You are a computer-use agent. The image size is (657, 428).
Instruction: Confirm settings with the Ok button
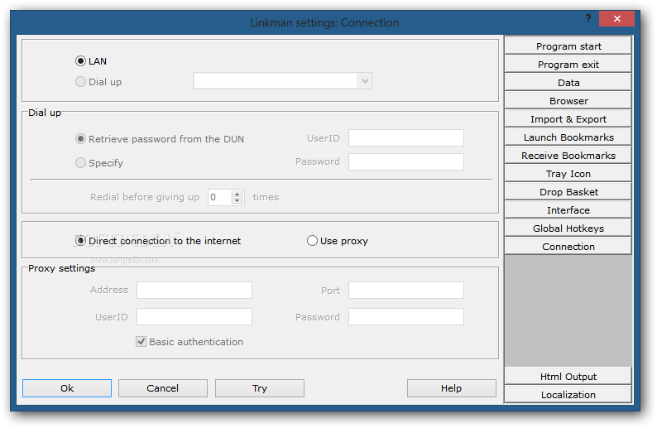click(67, 388)
